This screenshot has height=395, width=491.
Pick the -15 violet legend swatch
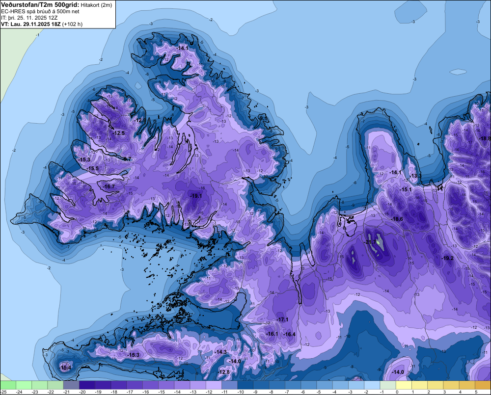(166, 385)
